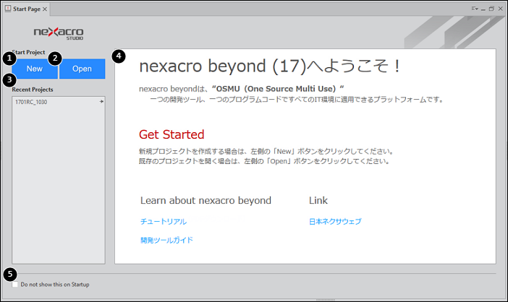Click the New project button

point(35,69)
